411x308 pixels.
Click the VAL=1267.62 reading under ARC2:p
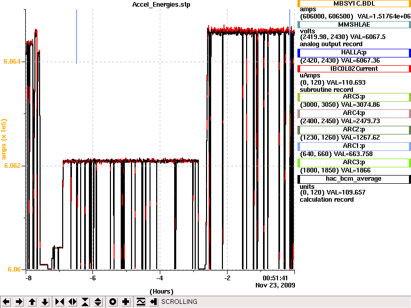(x=361, y=138)
